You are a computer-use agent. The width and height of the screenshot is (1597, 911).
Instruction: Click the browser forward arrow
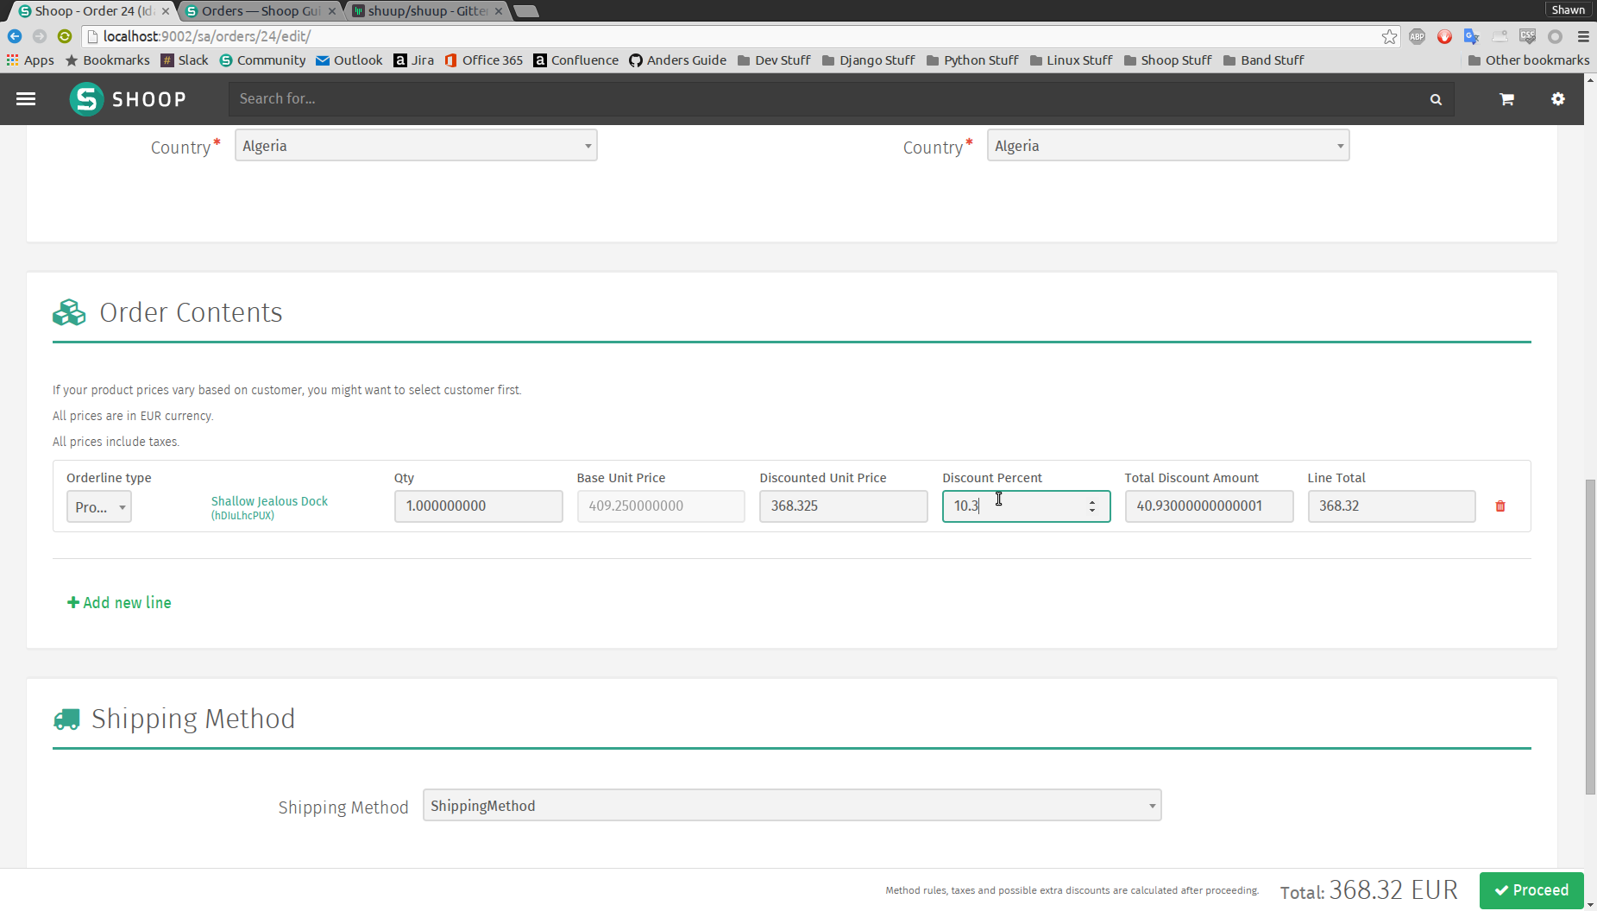[x=40, y=36]
